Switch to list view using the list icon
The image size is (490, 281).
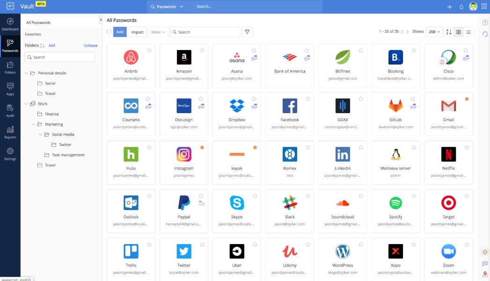click(468, 32)
